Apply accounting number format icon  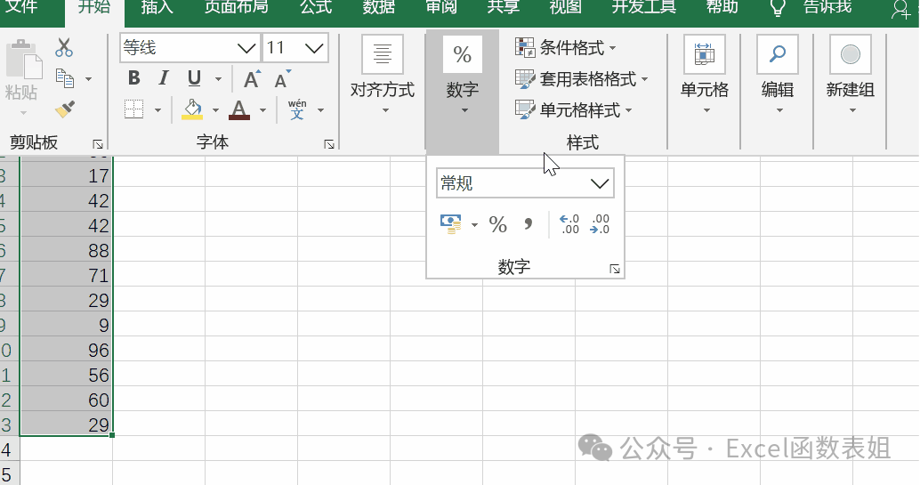(x=450, y=224)
